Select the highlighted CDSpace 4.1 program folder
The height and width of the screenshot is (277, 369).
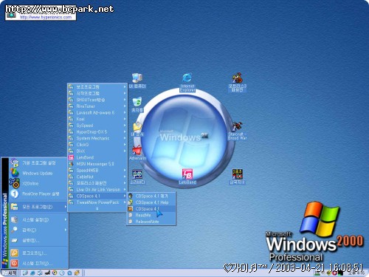[97, 196]
